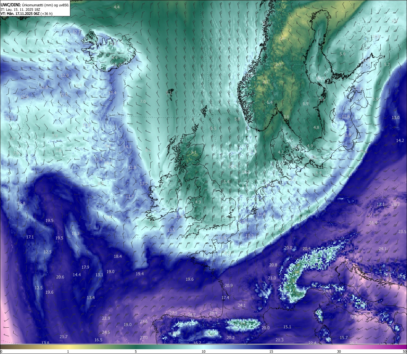This screenshot has height=354, width=407.
Task: Select the 26.4 value over northern Spain
Action: click(x=213, y=313)
